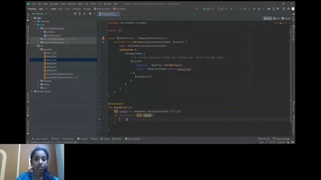
Task: Open the Navigate menu
Action: pyautogui.click(x=54, y=3)
